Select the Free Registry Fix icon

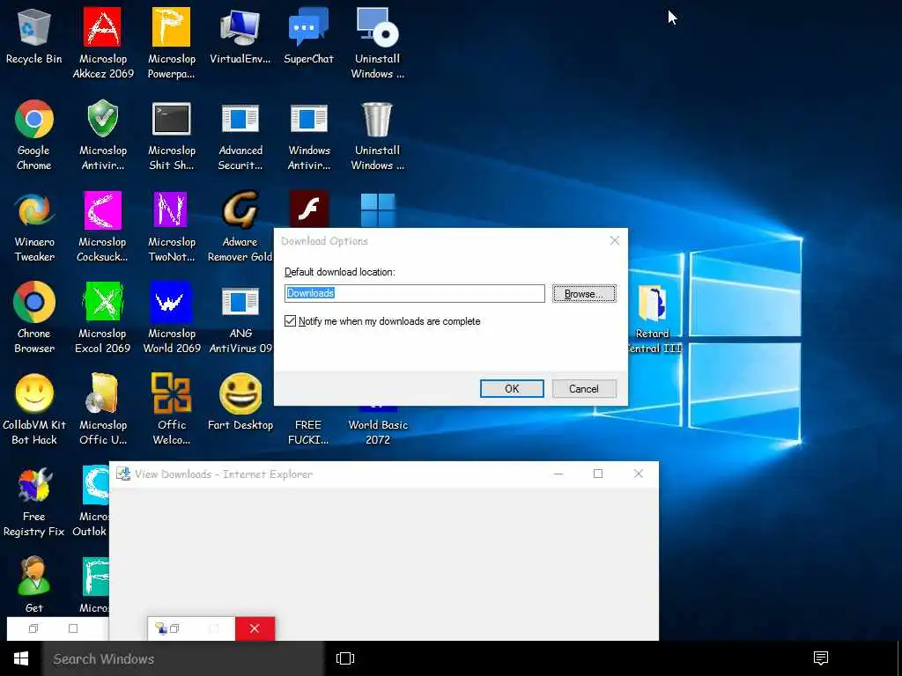(34, 501)
